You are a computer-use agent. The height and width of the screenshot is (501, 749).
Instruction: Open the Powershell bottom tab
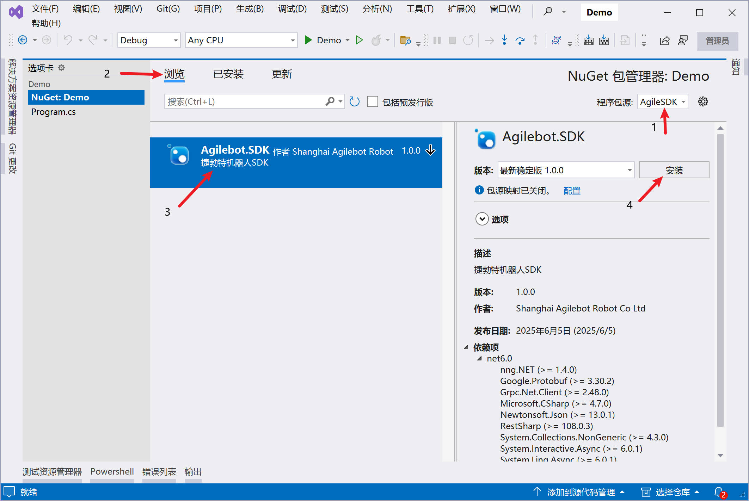tap(112, 472)
